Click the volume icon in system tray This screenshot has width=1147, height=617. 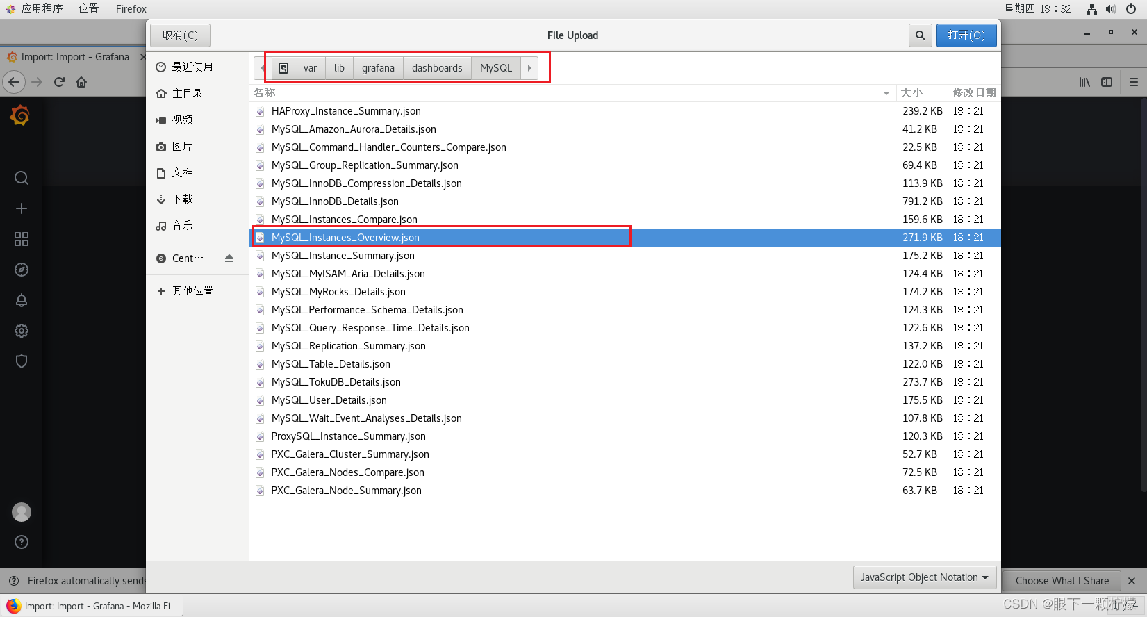1110,9
